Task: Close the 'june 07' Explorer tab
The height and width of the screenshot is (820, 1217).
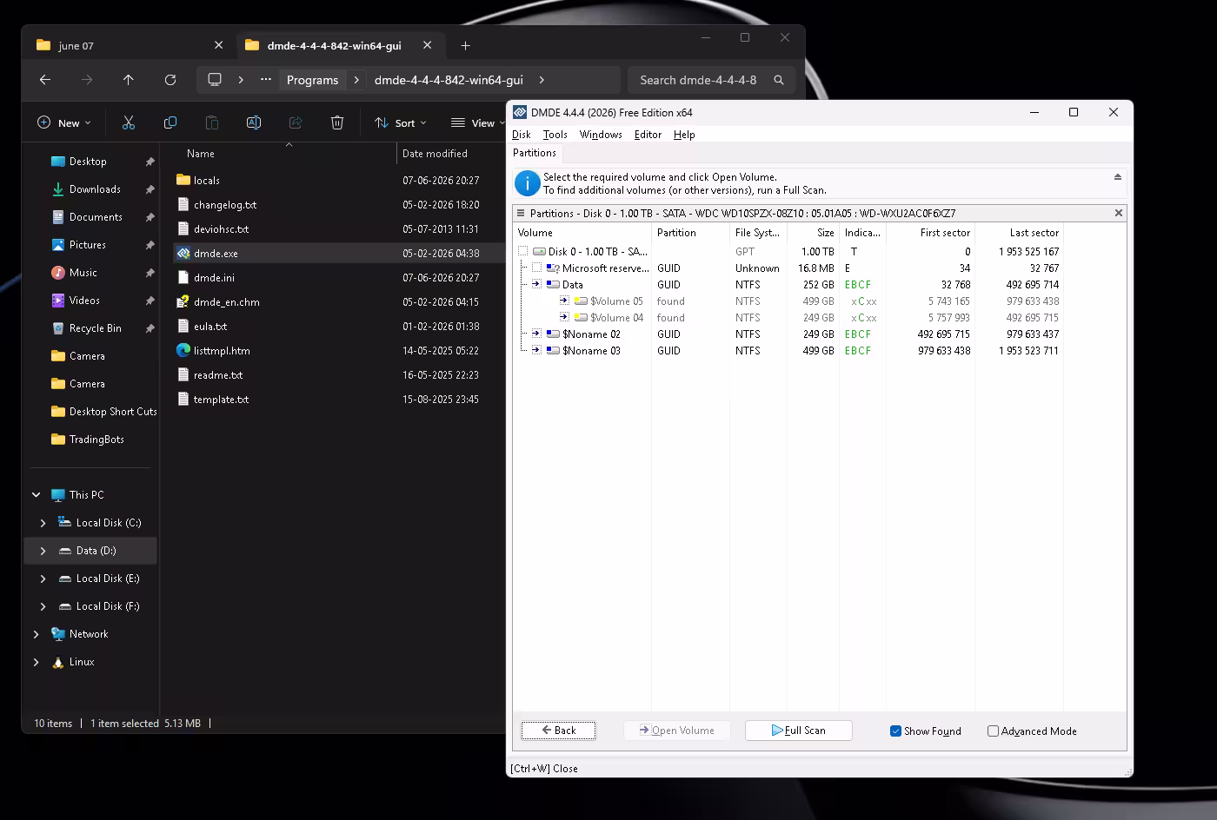Action: click(218, 45)
